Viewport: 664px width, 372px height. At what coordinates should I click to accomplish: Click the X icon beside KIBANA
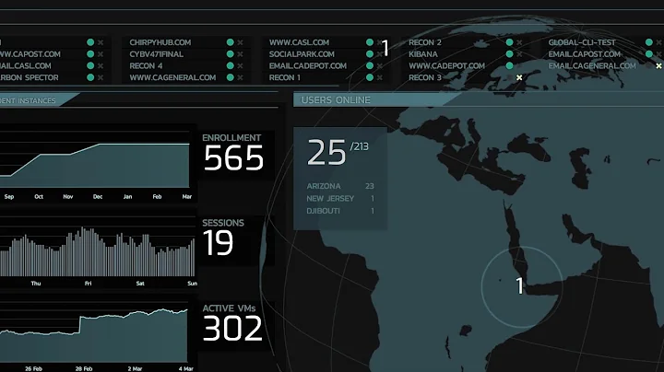click(519, 54)
